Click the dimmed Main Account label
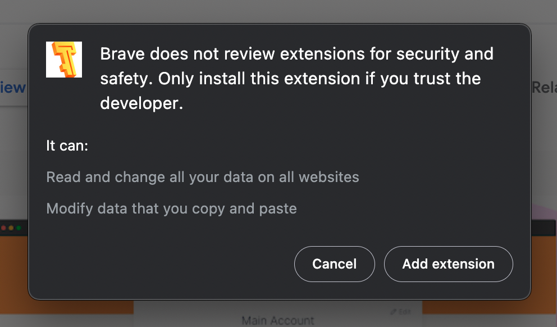Viewport: 557px width, 327px height. pyautogui.click(x=278, y=321)
